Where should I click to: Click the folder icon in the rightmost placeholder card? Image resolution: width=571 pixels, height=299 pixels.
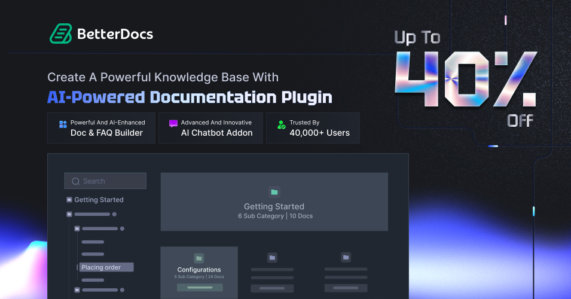(x=346, y=258)
